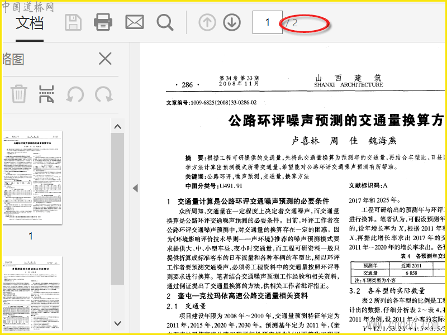
Task: Click the page number input field
Action: [x=268, y=22]
